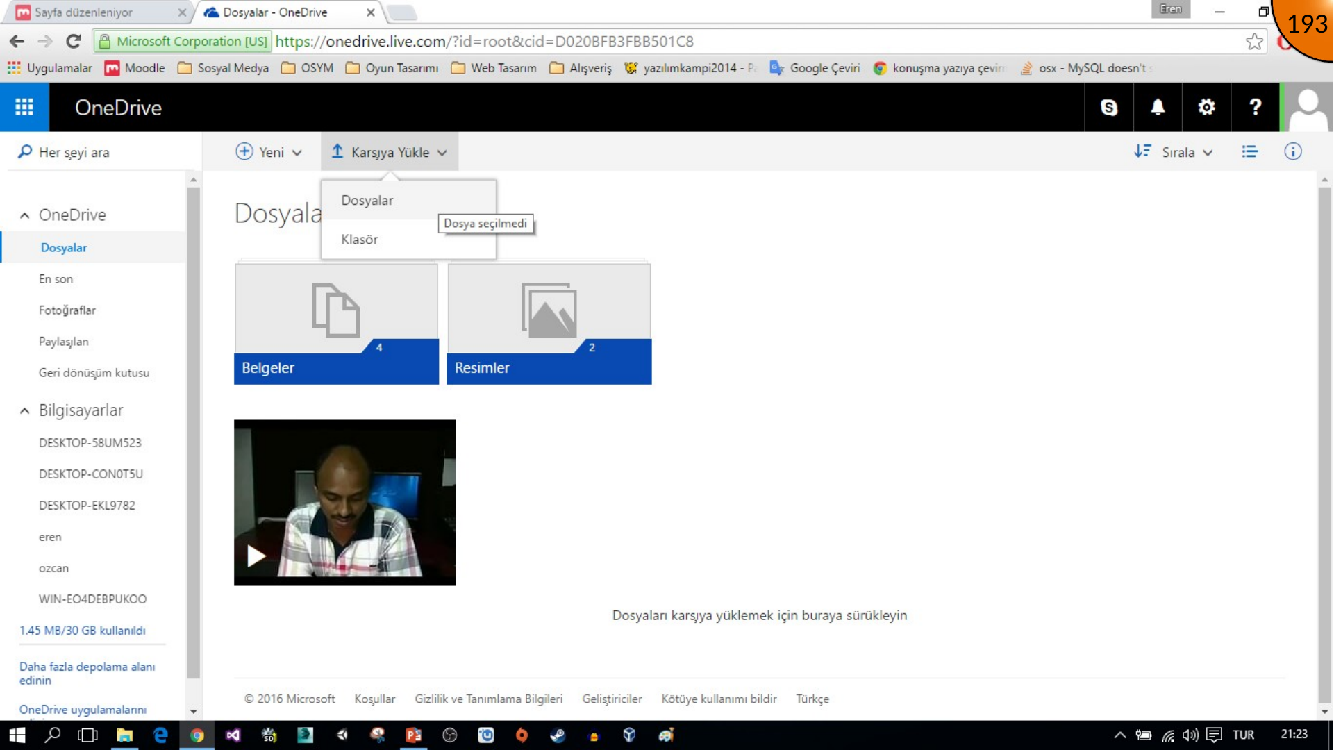Collapse the OneDrive sidebar section
1334x750 pixels.
pos(25,215)
